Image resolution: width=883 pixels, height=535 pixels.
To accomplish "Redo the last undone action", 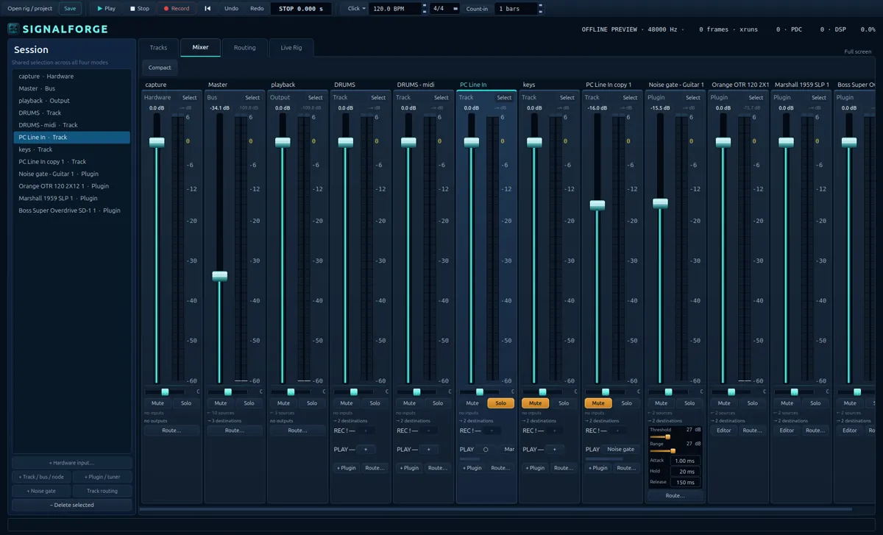I will [257, 9].
